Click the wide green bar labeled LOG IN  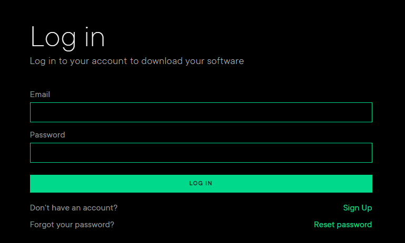tap(201, 184)
